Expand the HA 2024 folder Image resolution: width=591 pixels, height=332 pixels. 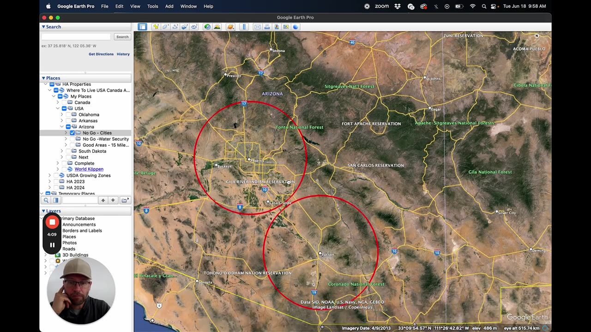coord(49,188)
